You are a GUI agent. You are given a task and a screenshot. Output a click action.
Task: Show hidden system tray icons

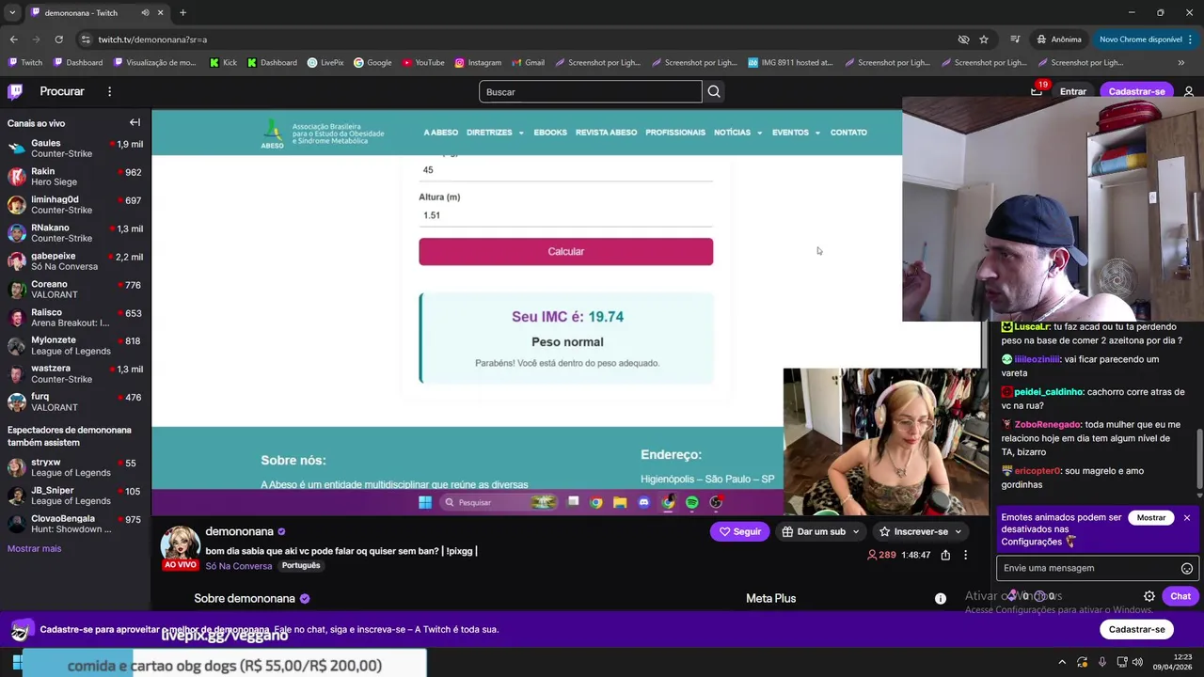coord(1062,662)
